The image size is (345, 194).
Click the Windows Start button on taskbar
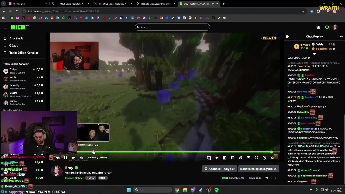point(129,190)
